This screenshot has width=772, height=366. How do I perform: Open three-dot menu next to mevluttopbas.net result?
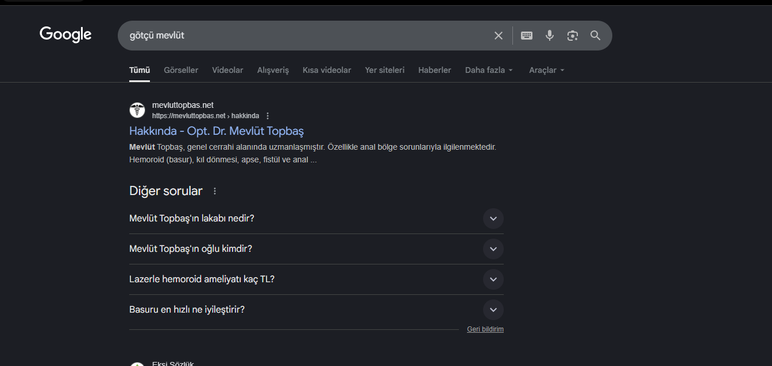[x=268, y=116]
